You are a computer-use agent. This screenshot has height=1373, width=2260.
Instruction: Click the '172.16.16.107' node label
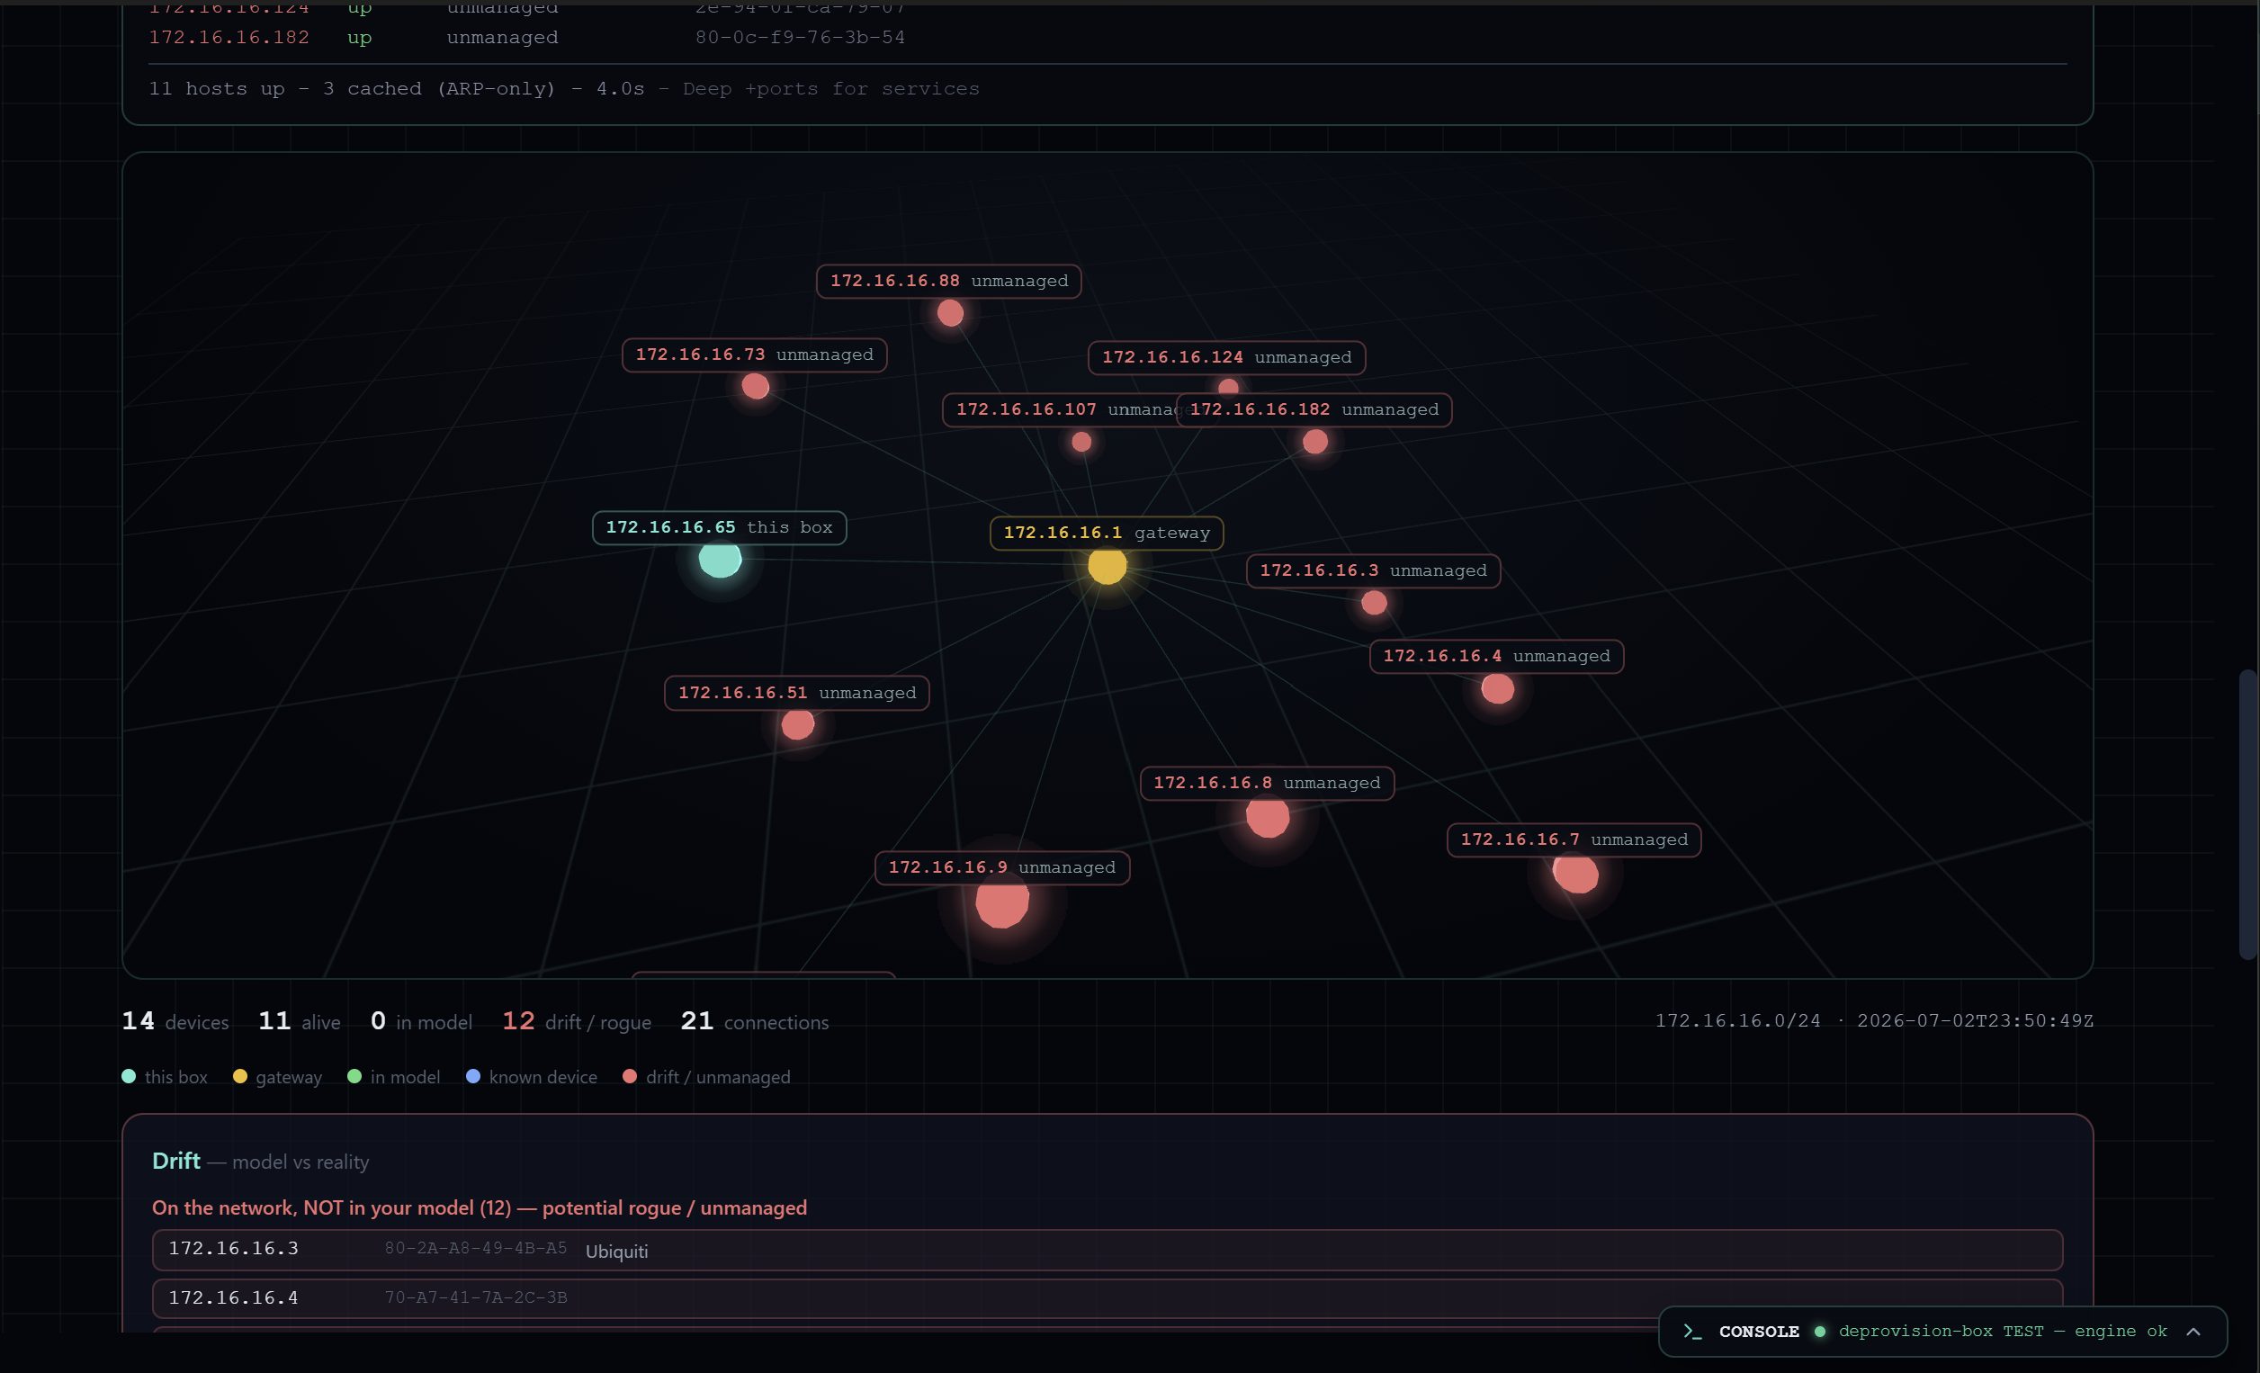point(1060,409)
